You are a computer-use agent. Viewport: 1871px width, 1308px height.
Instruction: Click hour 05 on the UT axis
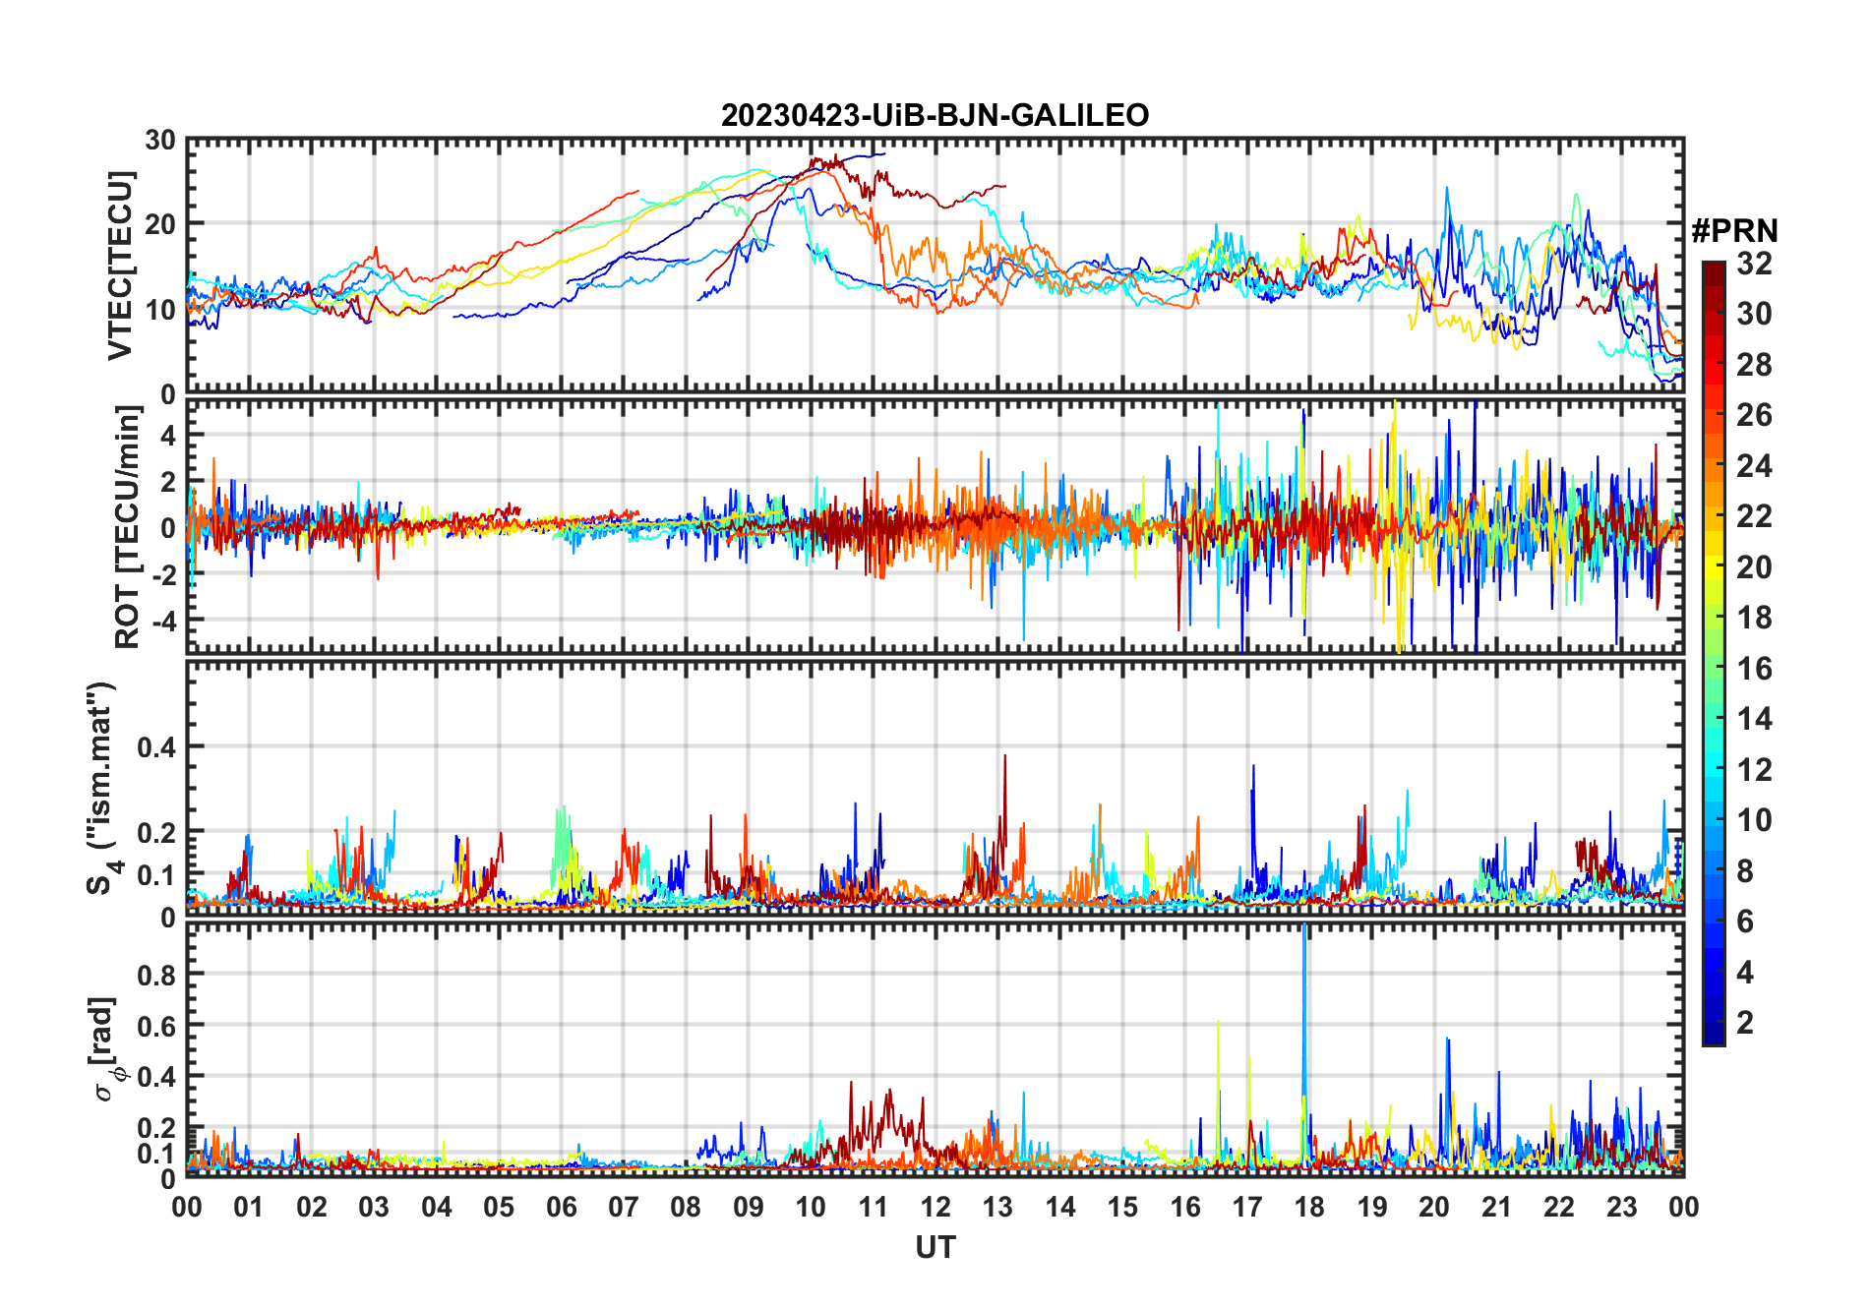(x=499, y=1207)
